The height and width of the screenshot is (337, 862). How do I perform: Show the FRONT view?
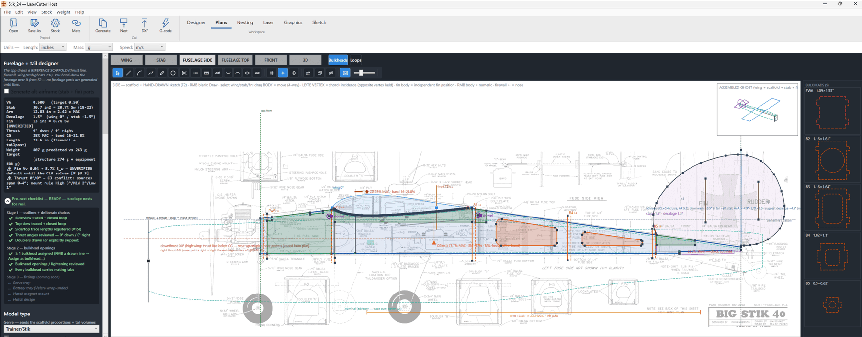271,60
